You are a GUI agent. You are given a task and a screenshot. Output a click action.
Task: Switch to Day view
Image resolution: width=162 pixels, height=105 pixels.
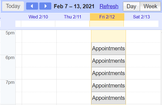tap(131, 6)
